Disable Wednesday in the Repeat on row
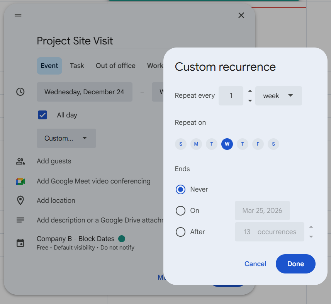This screenshot has height=304, width=331. [x=227, y=144]
